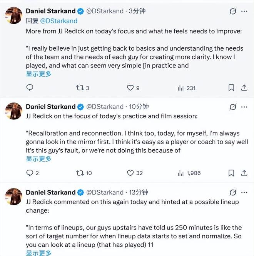254x256 pixels.
Task: Like the tweet with 32 likes
Action: [130, 173]
